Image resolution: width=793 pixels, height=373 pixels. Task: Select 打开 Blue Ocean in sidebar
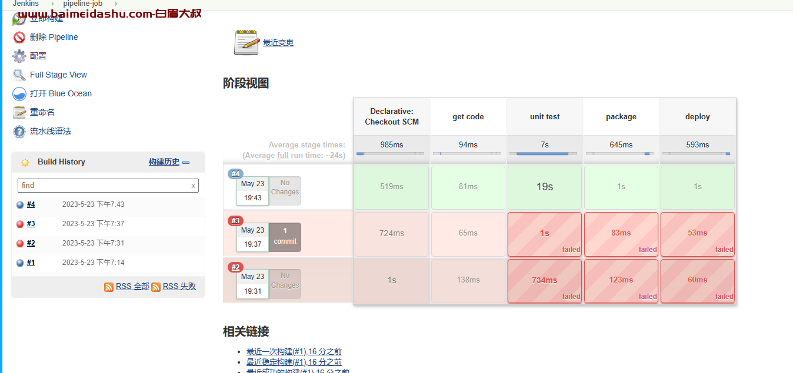click(61, 93)
